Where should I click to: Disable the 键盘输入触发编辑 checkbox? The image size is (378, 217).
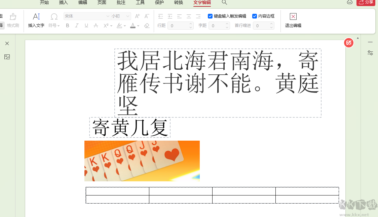click(210, 16)
